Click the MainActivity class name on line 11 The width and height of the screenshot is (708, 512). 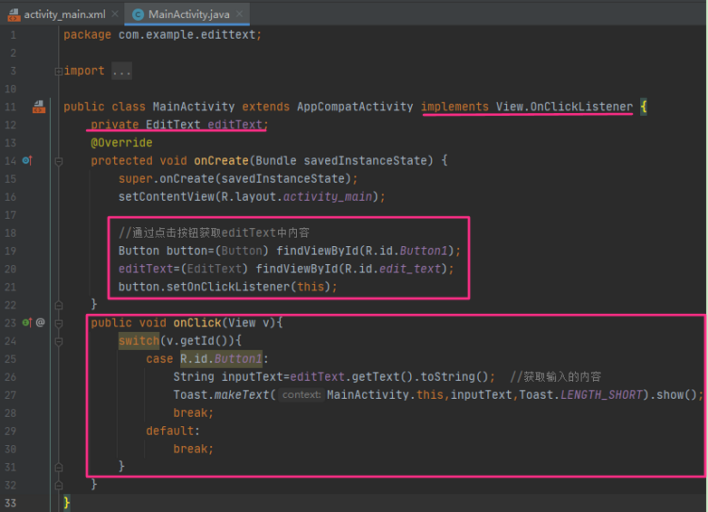(193, 107)
